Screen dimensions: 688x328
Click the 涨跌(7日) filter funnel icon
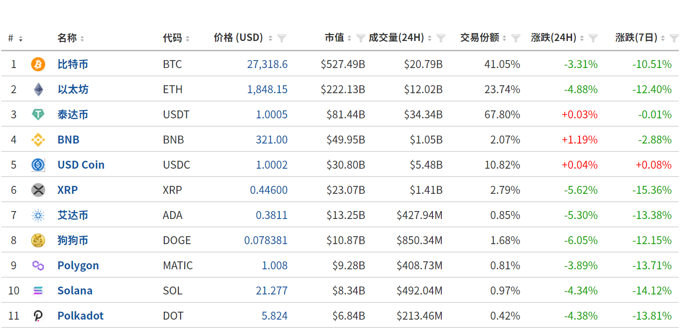coord(674,38)
